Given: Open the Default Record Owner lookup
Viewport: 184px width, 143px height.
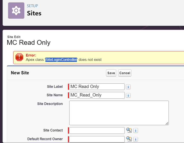Looking at the screenshot, I should [129, 139].
